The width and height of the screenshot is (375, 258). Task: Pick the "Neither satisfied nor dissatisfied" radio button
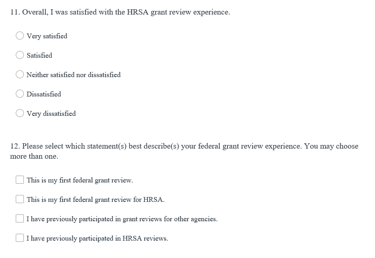click(20, 75)
